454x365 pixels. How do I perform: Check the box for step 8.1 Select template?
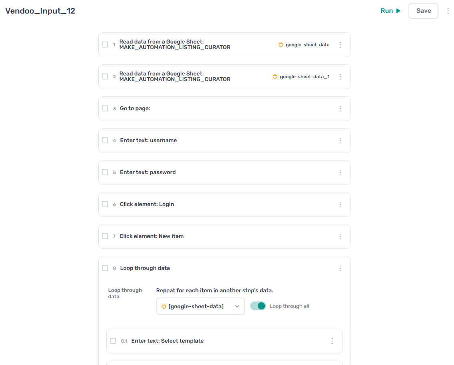(113, 341)
